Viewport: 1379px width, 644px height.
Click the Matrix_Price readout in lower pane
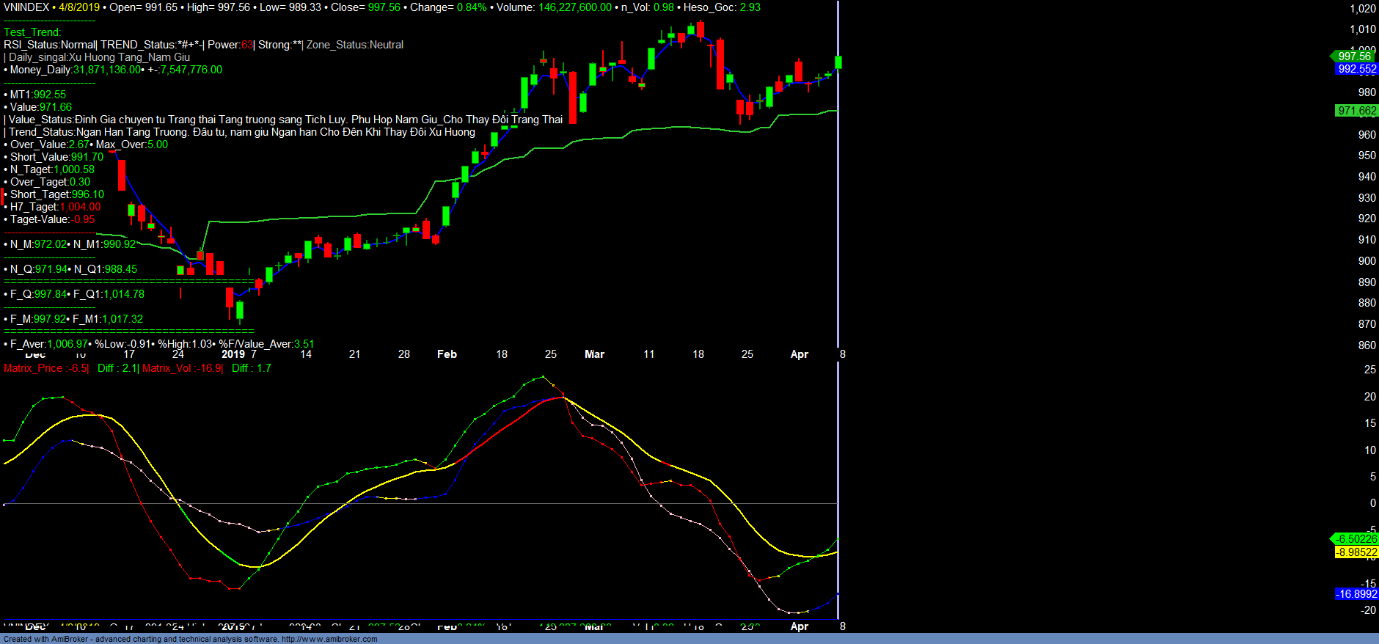click(45, 368)
